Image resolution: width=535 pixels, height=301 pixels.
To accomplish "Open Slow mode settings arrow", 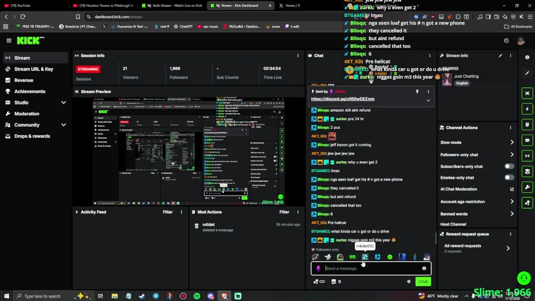I will point(512,143).
